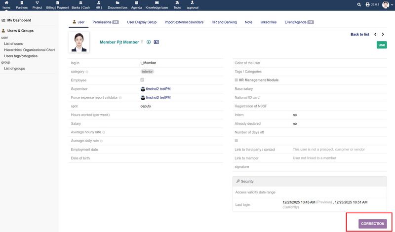Viewport: 395px width, 232px height.
Task: Toggle the Employee checkbox
Action: pos(143,80)
